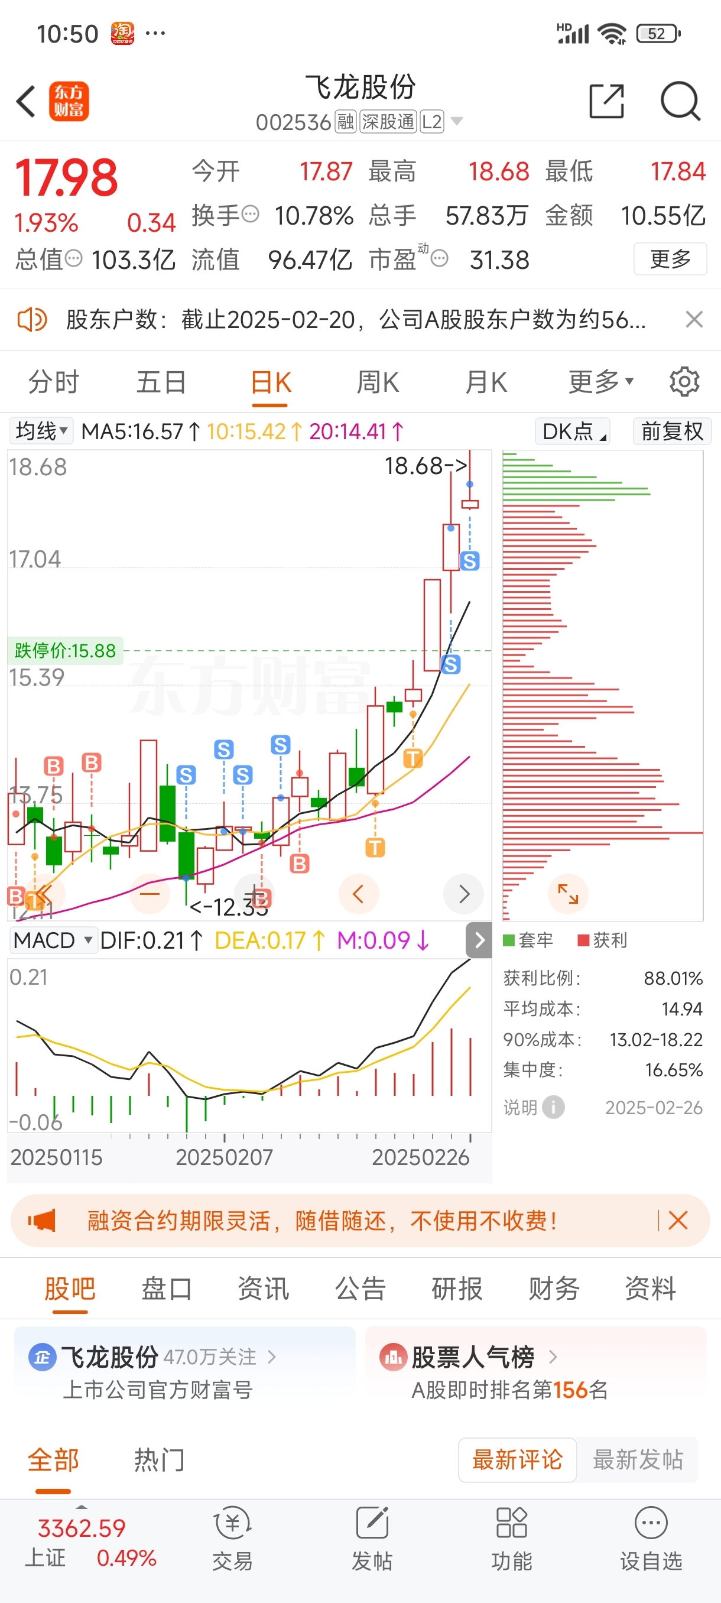Tap the megaphone icon in margin banner

(x=42, y=1221)
